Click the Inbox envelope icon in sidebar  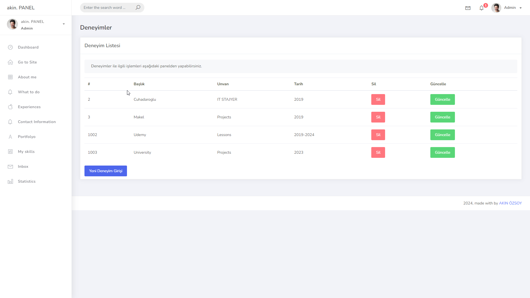point(10,166)
